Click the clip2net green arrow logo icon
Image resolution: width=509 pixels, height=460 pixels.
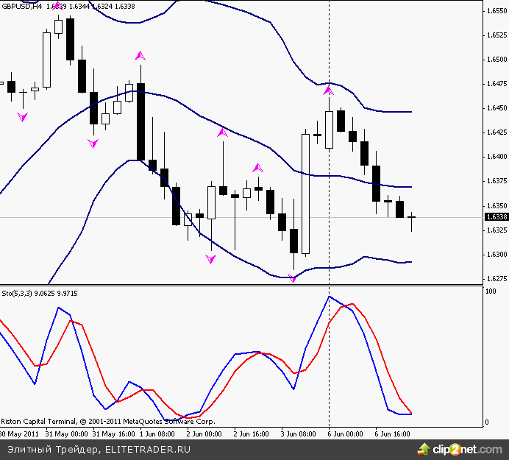pos(422,448)
